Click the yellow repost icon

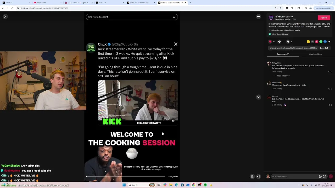point(308,42)
